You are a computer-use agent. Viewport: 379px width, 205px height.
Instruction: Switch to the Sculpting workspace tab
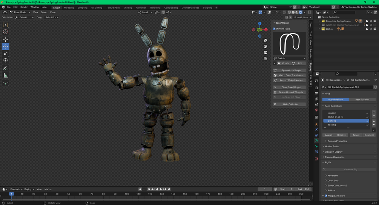83,8
